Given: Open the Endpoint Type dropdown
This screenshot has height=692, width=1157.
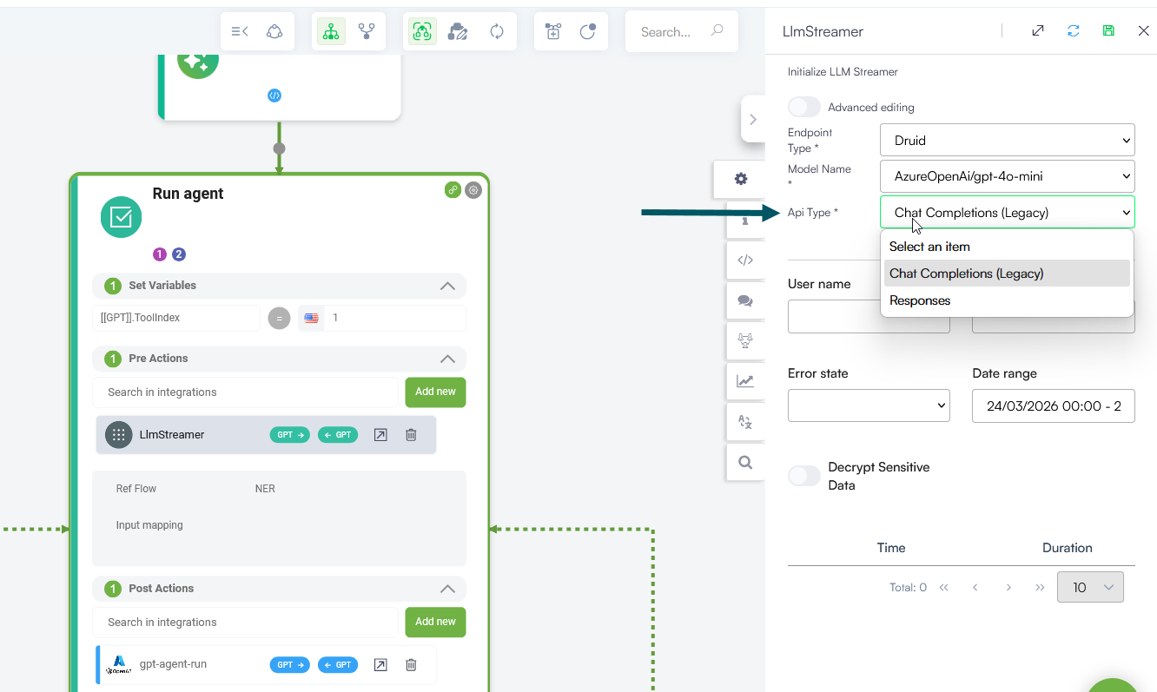Looking at the screenshot, I should 1007,140.
